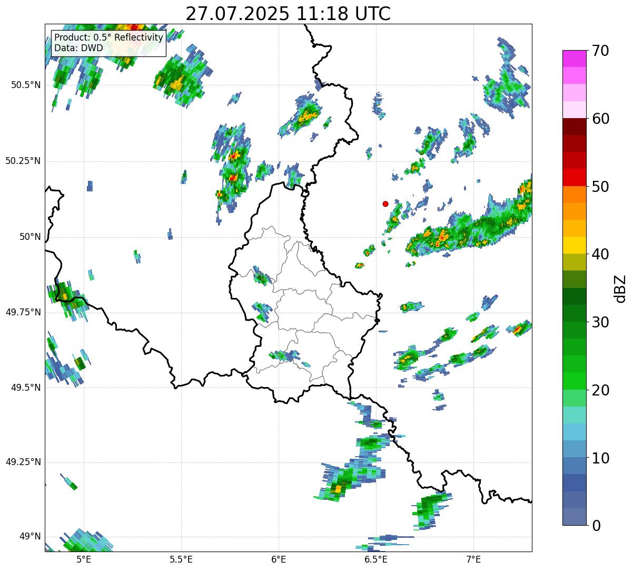633x570 pixels.
Task: Click the bright red colorbar segment near 50
Action: click(574, 178)
